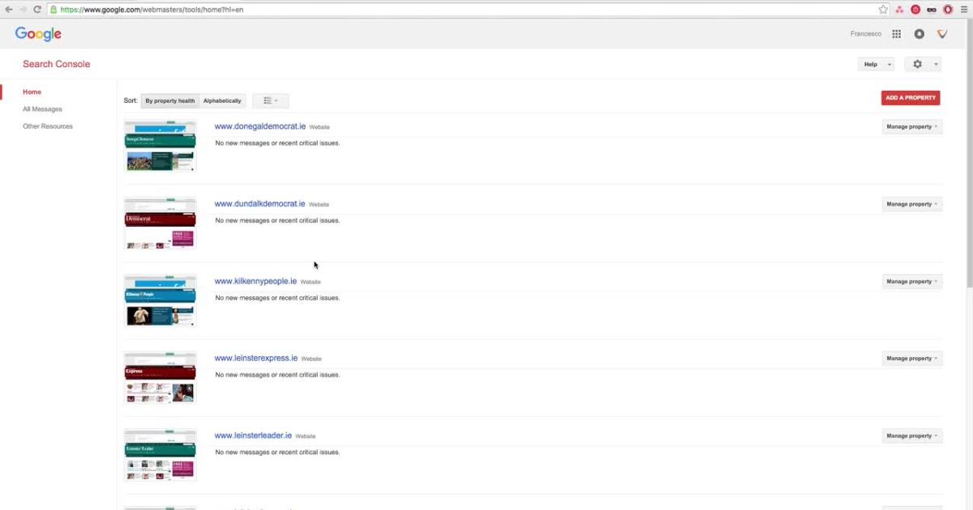Bookmark page with star icon
The height and width of the screenshot is (510, 973).
click(883, 10)
